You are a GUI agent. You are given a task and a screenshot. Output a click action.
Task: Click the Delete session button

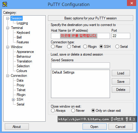[x=121, y=90]
